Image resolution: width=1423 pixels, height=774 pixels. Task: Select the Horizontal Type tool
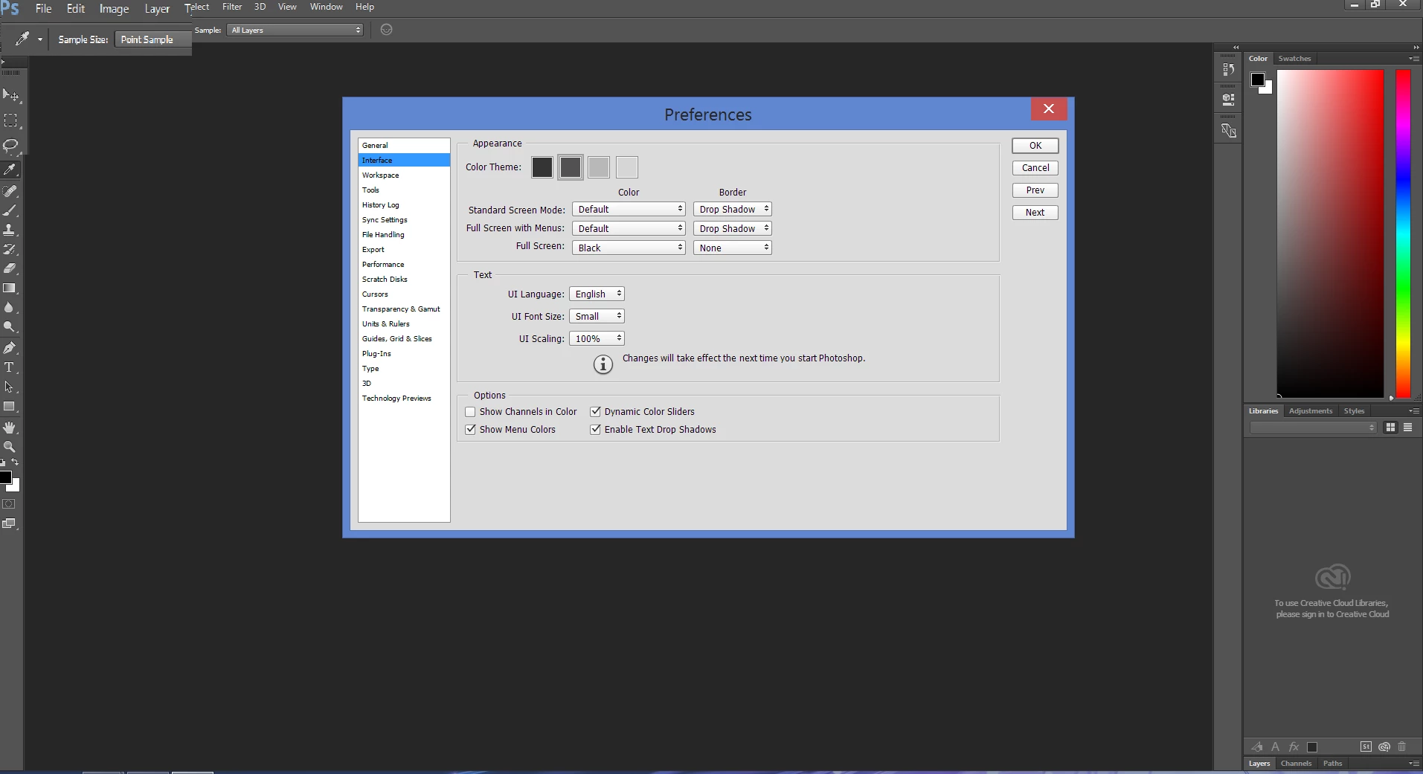click(10, 367)
